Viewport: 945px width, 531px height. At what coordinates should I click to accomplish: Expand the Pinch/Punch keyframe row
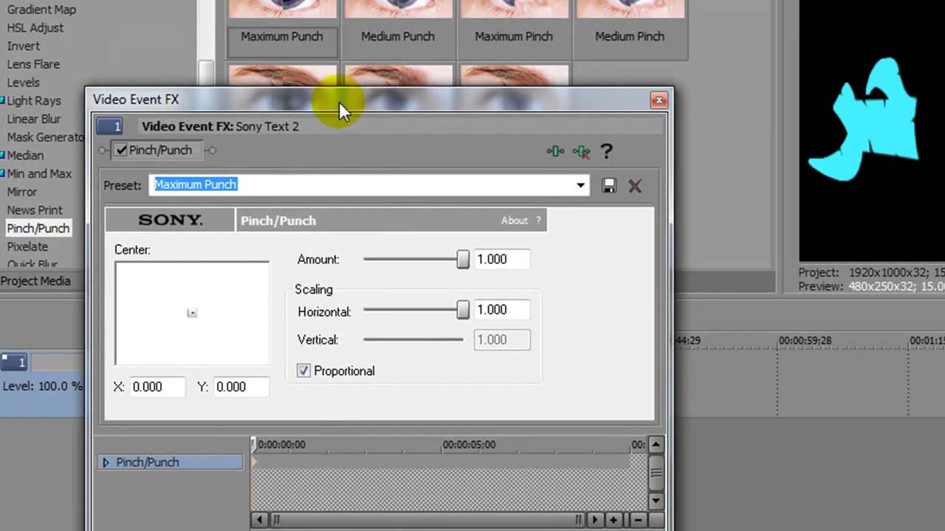pyautogui.click(x=106, y=462)
